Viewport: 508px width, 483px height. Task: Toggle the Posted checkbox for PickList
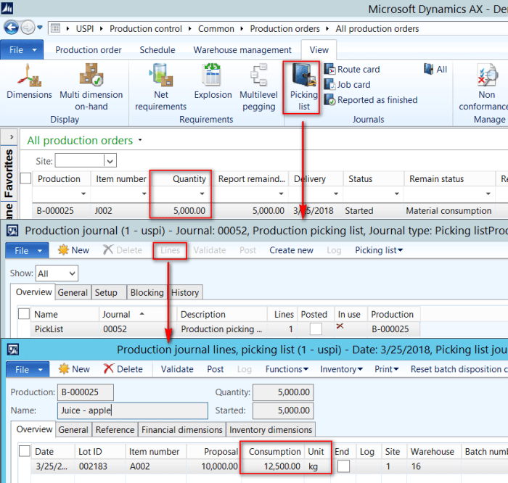[x=315, y=329]
